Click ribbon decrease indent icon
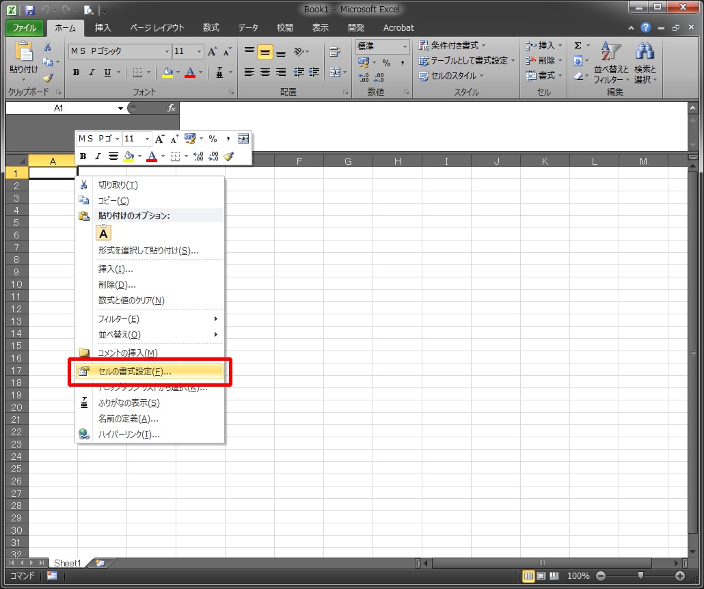704x589 pixels. (299, 72)
